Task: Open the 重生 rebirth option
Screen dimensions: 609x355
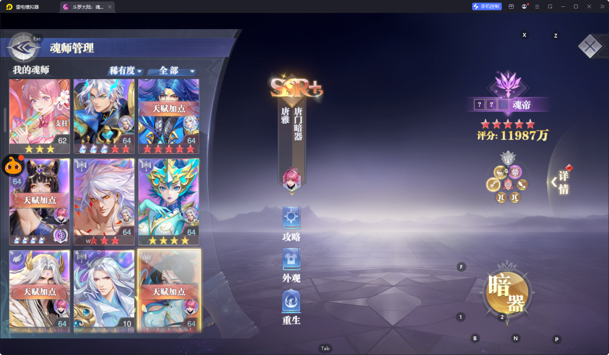Action: tap(292, 307)
